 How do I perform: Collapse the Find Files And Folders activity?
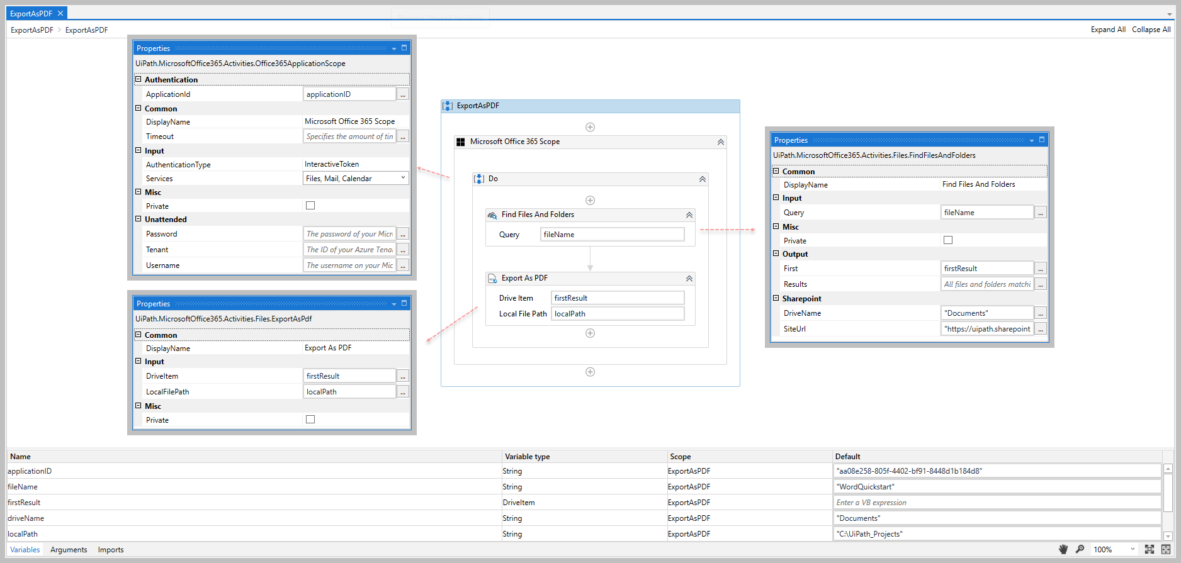pyautogui.click(x=689, y=215)
